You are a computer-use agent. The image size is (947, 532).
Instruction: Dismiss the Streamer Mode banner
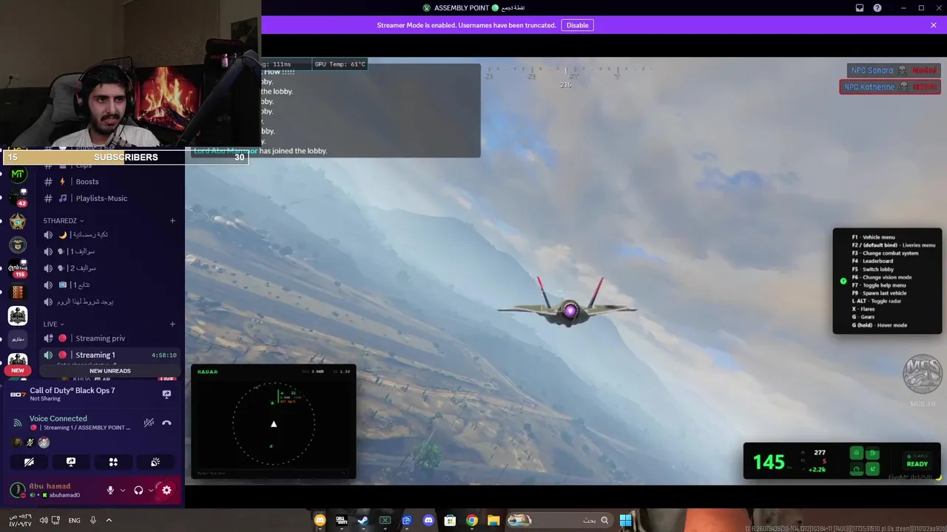[934, 25]
